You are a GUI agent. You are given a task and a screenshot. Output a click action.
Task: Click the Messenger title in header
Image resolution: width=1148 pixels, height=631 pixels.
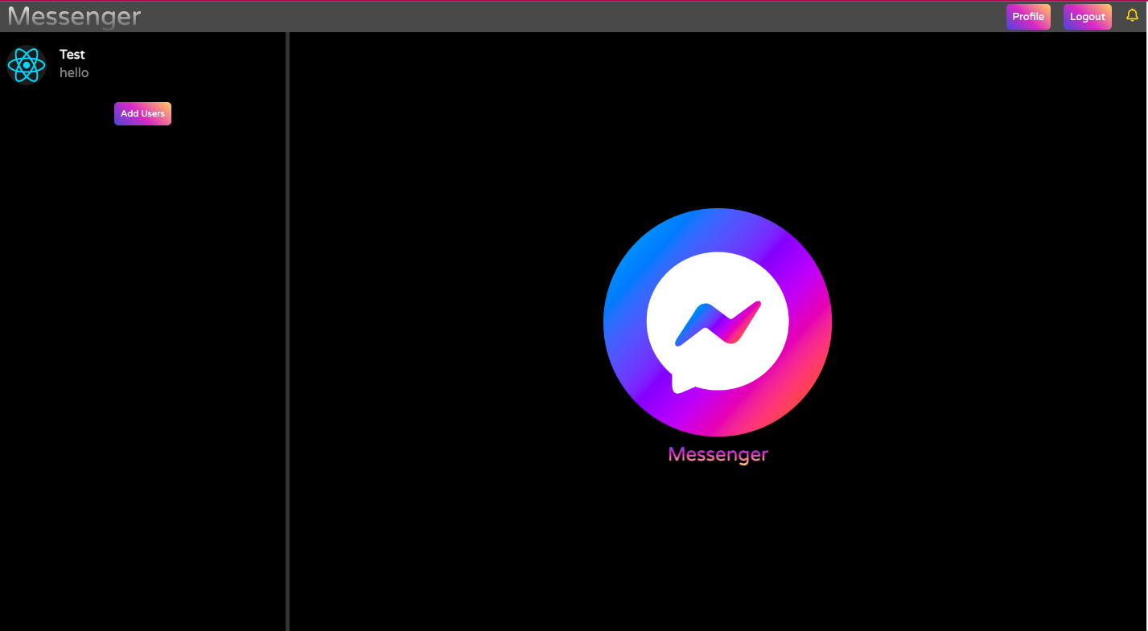coord(74,17)
